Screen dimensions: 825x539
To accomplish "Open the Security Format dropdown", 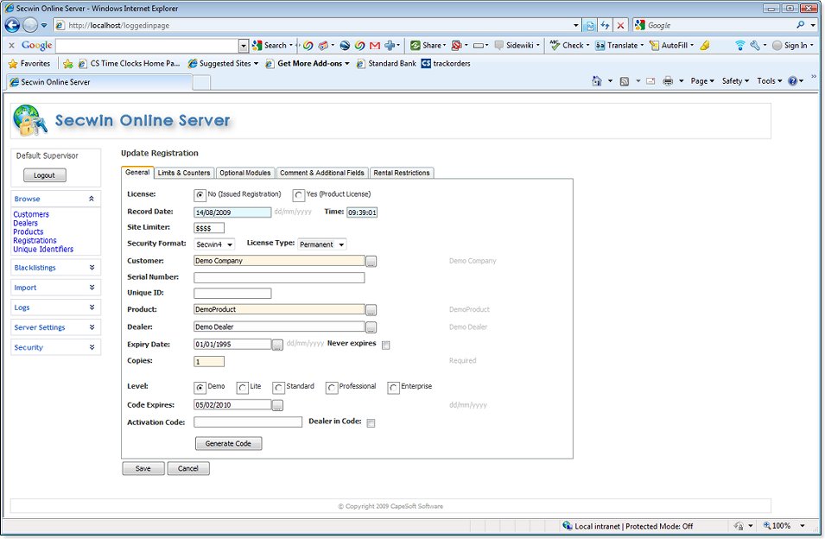I will coord(215,245).
